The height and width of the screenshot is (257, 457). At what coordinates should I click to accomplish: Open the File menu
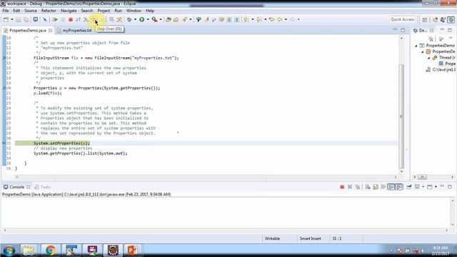point(6,11)
